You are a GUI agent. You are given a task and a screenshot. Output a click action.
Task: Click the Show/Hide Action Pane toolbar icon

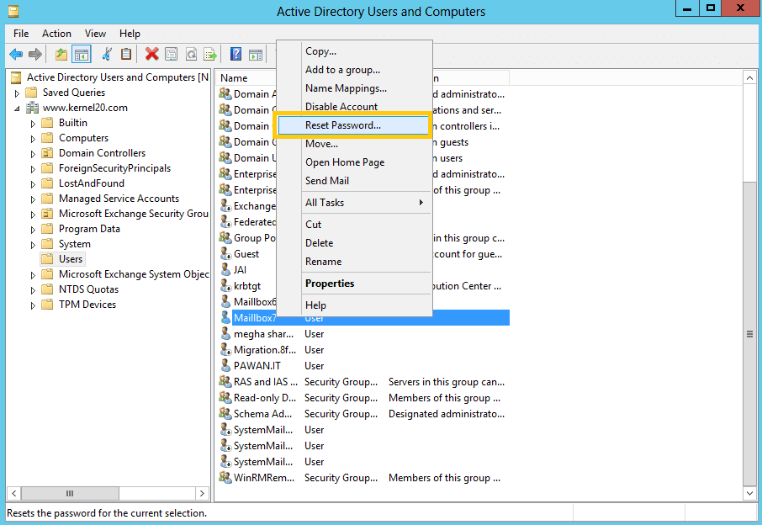[256, 54]
